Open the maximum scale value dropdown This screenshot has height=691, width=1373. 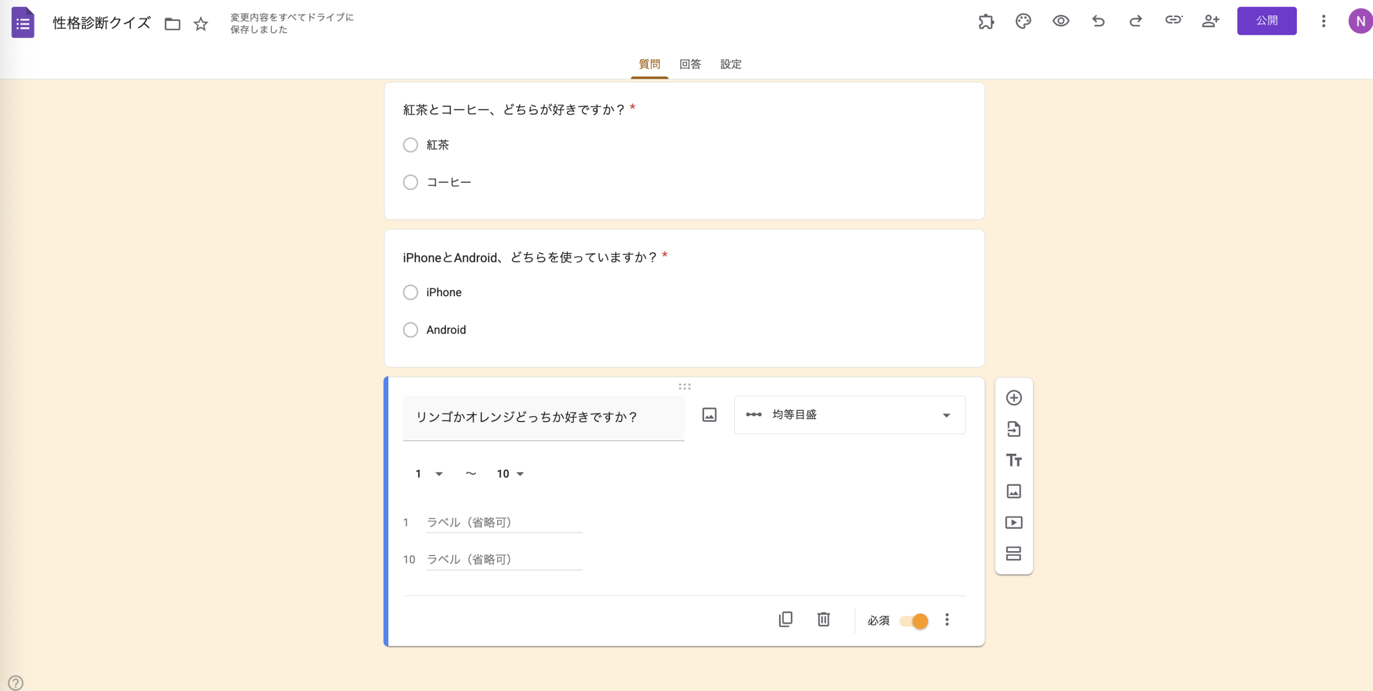click(510, 474)
